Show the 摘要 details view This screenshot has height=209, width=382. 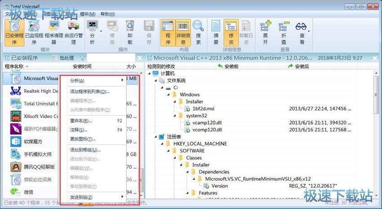click(216, 33)
